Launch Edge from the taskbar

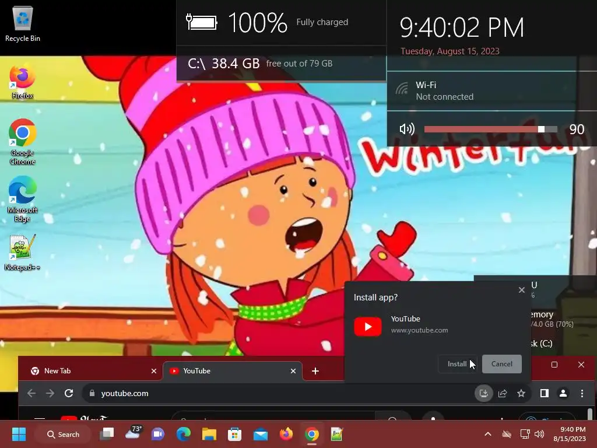pos(184,434)
